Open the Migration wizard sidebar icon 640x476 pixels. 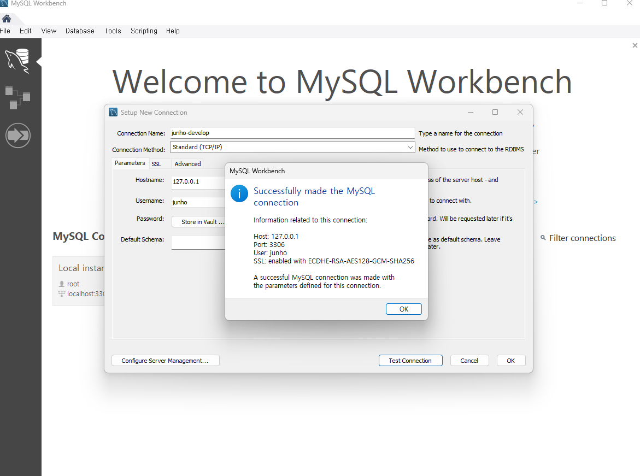[x=18, y=135]
